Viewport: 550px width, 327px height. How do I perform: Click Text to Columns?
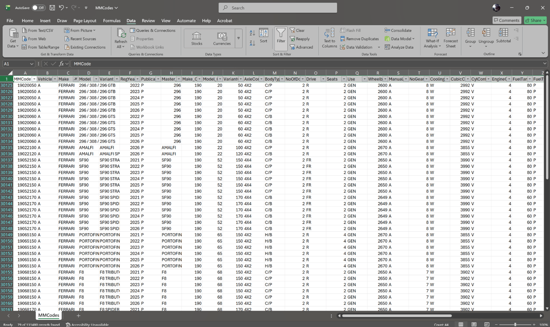coord(329,38)
